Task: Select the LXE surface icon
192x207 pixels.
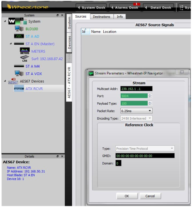Action: click(x=25, y=59)
